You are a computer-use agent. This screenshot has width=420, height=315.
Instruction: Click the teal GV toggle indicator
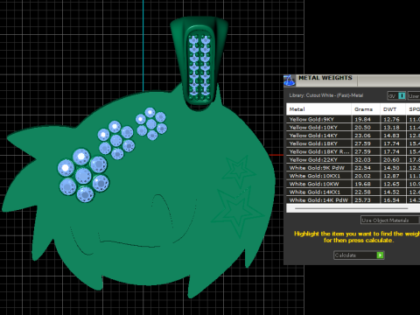pyautogui.click(x=402, y=95)
